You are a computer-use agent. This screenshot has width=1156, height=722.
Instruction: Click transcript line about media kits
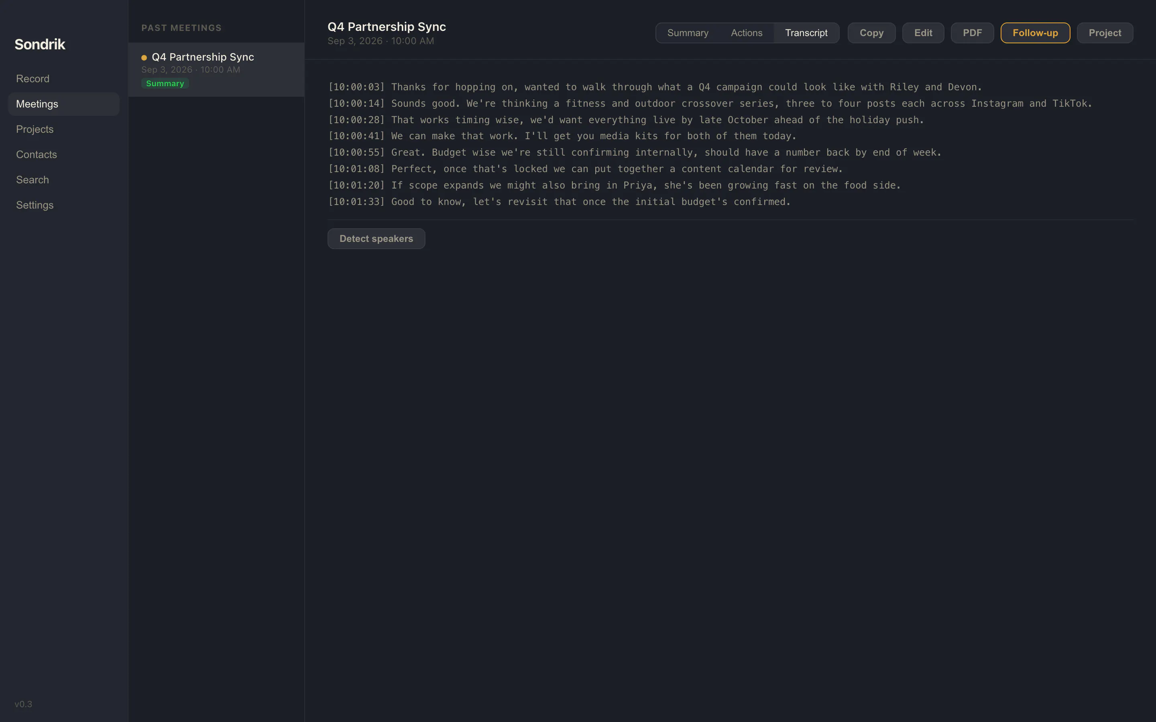click(x=562, y=136)
